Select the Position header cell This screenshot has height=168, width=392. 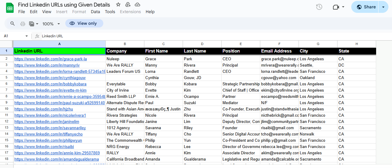(x=241, y=51)
